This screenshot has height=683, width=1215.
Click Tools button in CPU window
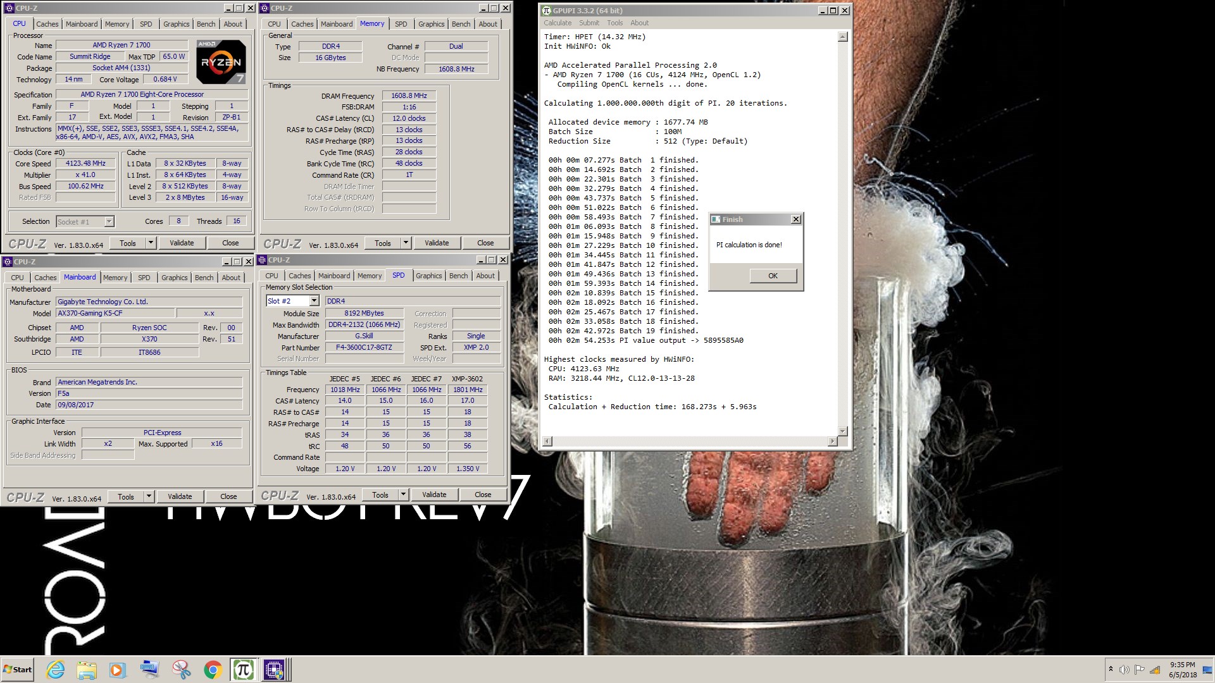[128, 243]
